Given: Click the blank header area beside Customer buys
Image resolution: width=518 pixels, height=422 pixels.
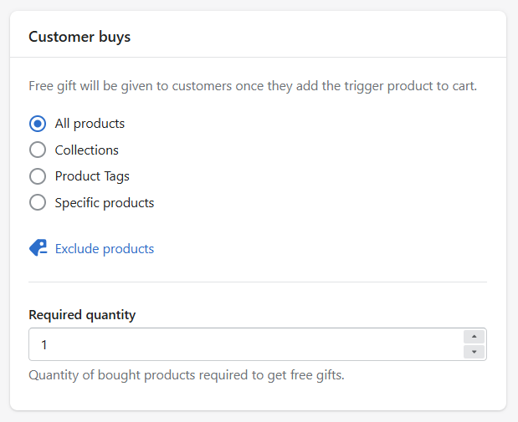Looking at the screenshot, I should (317, 37).
